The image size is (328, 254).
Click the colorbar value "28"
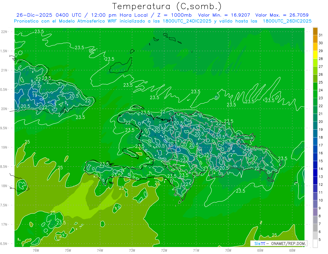[x=321, y=59]
